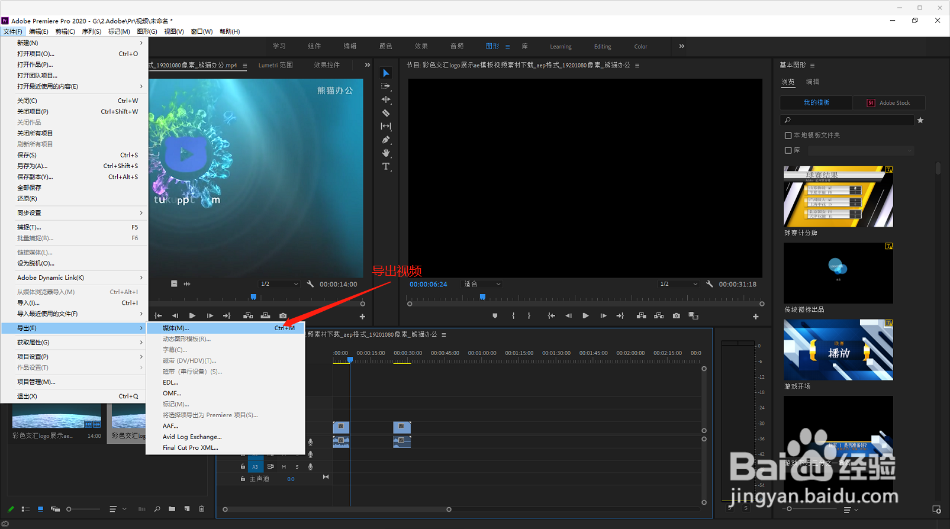Open source monitor button editor plus

point(362,317)
